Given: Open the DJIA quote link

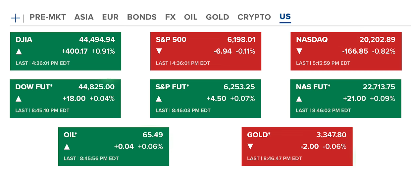Looking at the screenshot, I should click(x=24, y=40).
